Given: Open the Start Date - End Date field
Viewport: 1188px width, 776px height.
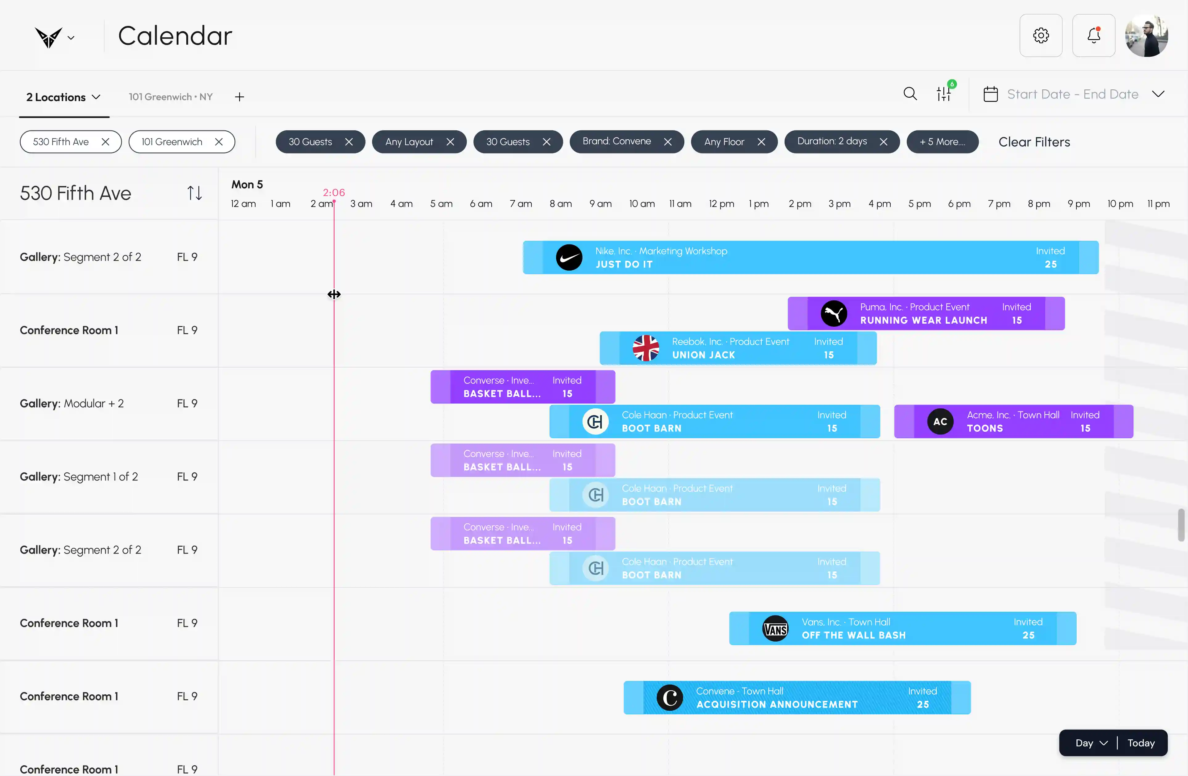Looking at the screenshot, I should tap(1073, 94).
